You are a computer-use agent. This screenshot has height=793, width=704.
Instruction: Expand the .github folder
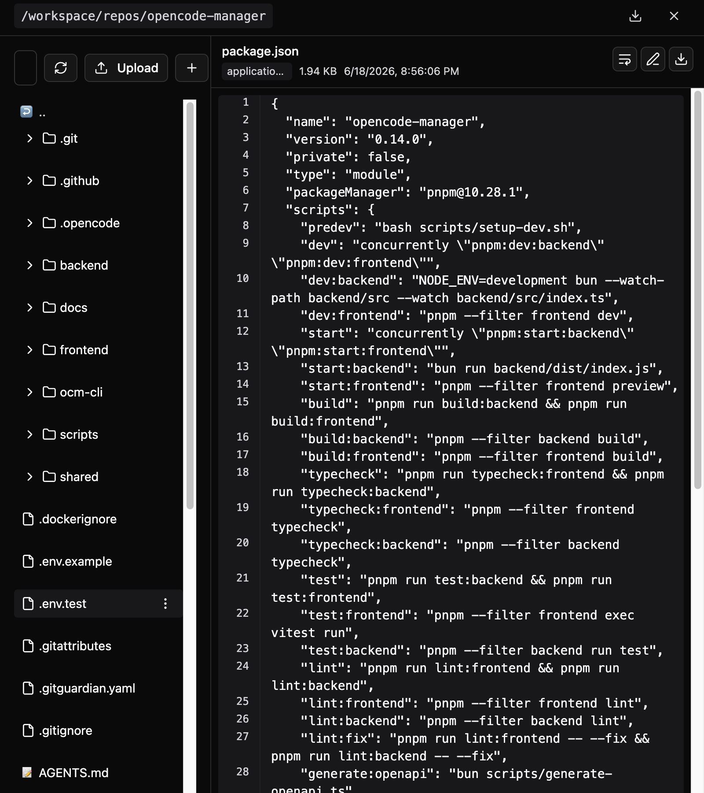[29, 181]
